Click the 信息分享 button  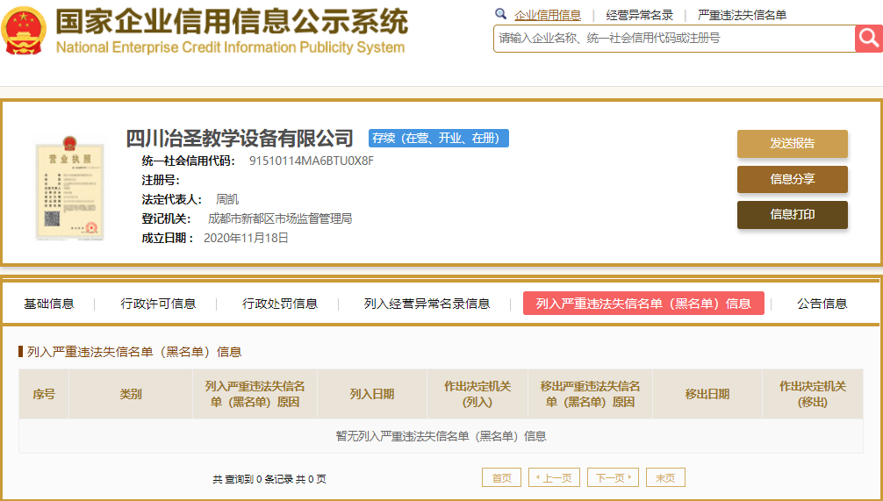793,180
